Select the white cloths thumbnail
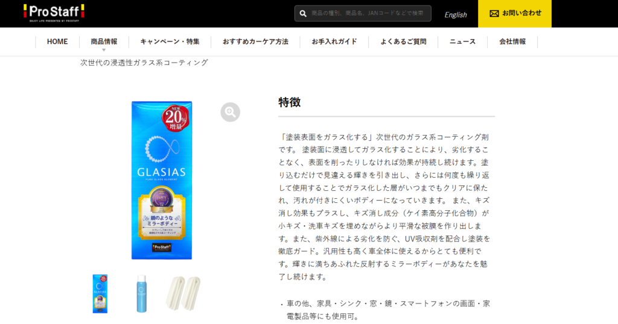 (183, 293)
